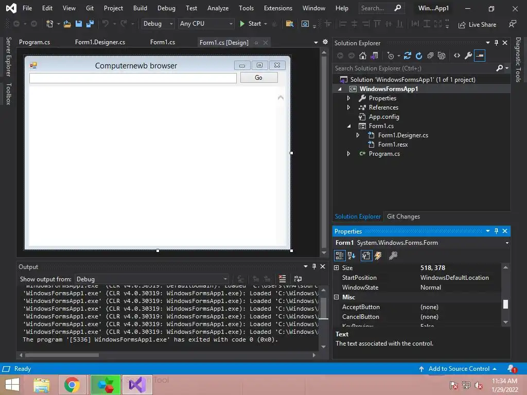Image resolution: width=527 pixels, height=395 pixels.
Task: Click Property Pages wrench icon in Properties
Action: point(393,256)
